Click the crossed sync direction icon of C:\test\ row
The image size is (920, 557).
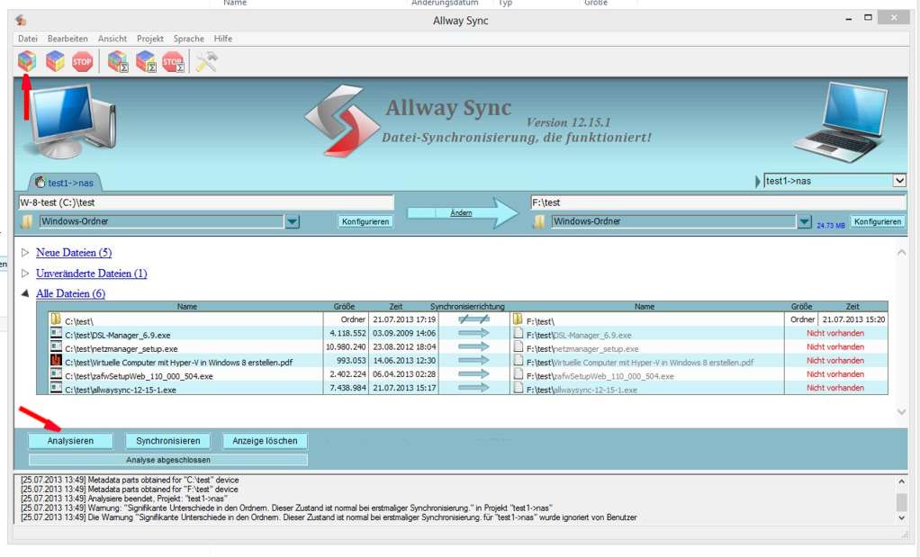coord(474,319)
